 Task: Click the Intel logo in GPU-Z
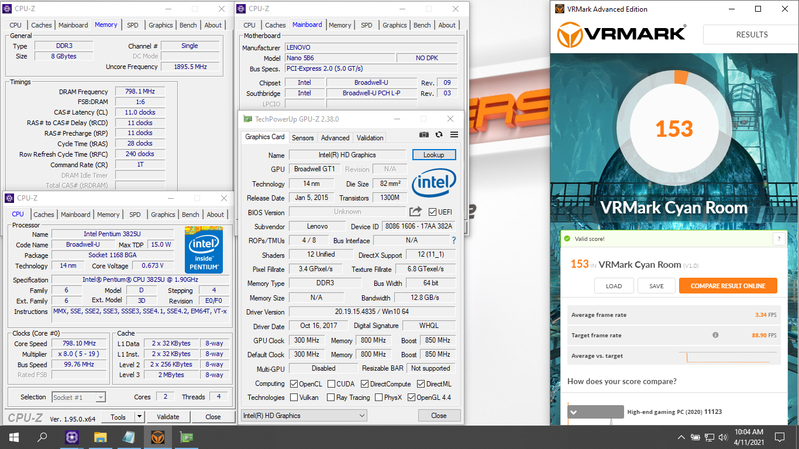click(434, 184)
